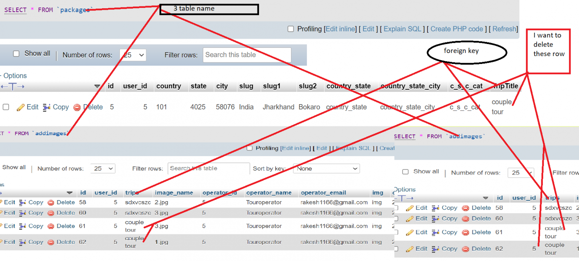The height and width of the screenshot is (261, 579).
Task: Copy icon, row 58, addimages table with checkboxes
Action: (x=436, y=208)
